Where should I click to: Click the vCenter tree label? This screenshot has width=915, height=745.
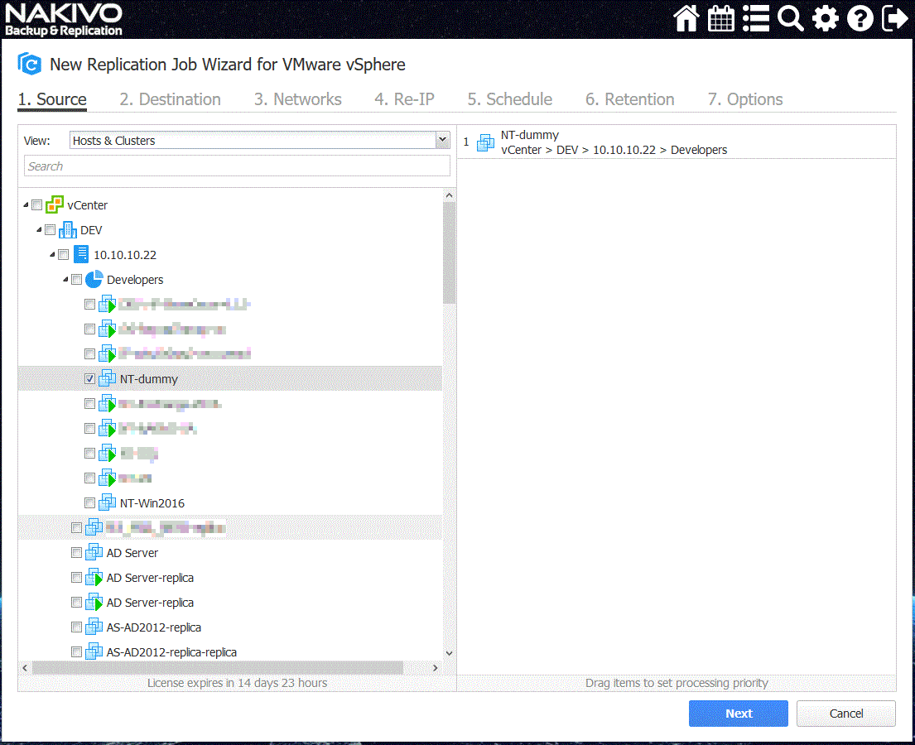[88, 204]
